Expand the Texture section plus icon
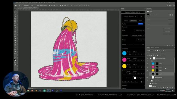Viewport: 177px width, 99px height. 144,86
